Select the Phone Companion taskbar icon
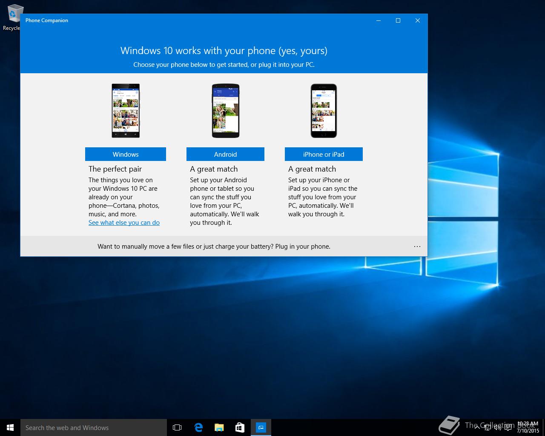Screen dimensions: 545x436 [261, 427]
